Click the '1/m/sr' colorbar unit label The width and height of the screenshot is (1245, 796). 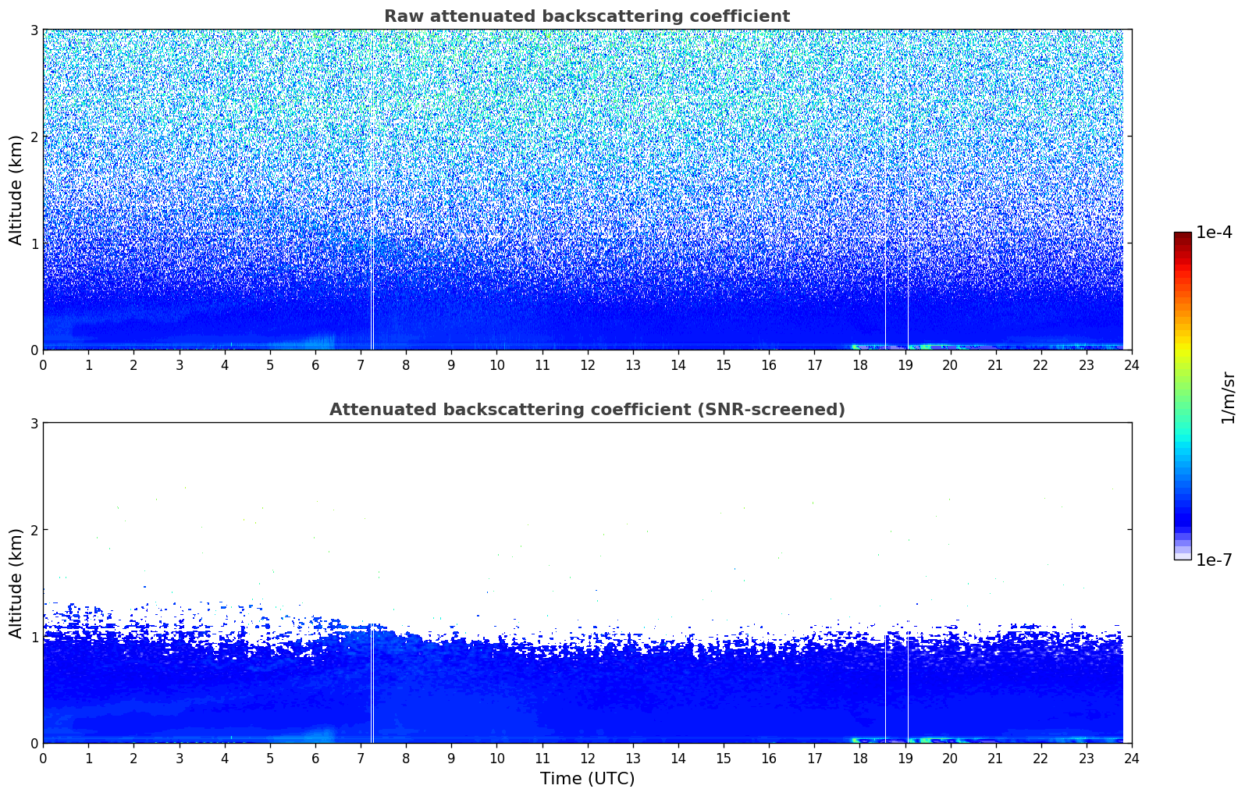pos(1228,397)
